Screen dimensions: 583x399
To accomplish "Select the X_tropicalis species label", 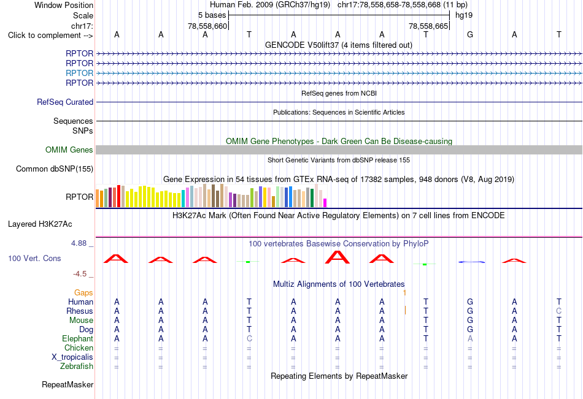I will click(x=72, y=357).
